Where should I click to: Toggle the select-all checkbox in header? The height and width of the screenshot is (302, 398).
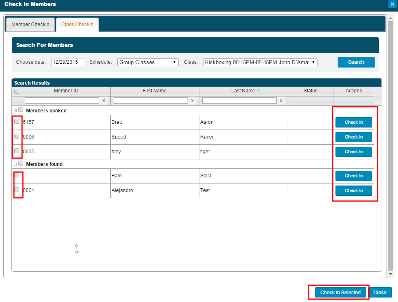[x=17, y=91]
